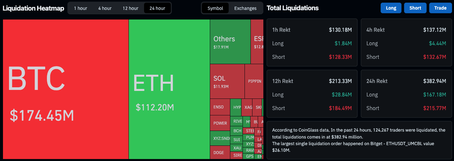
Task: Select the 24 hour timeframe tab
Action: point(157,8)
